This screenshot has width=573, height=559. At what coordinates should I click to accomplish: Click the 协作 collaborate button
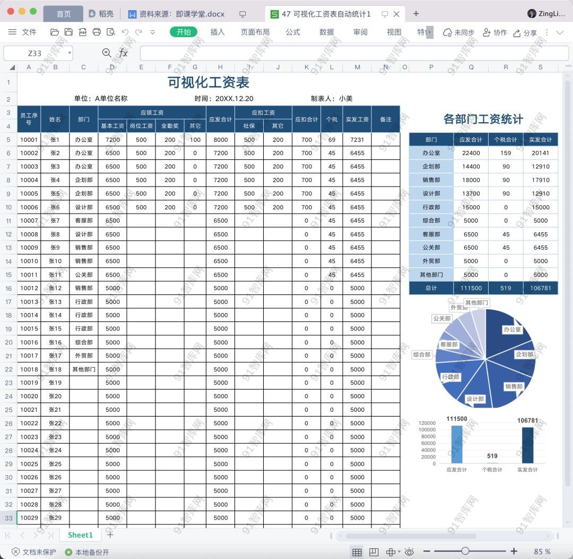[494, 32]
